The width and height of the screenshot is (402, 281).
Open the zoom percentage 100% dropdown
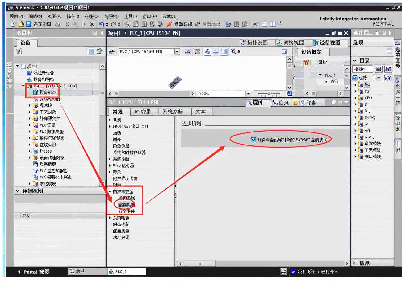click(247, 94)
